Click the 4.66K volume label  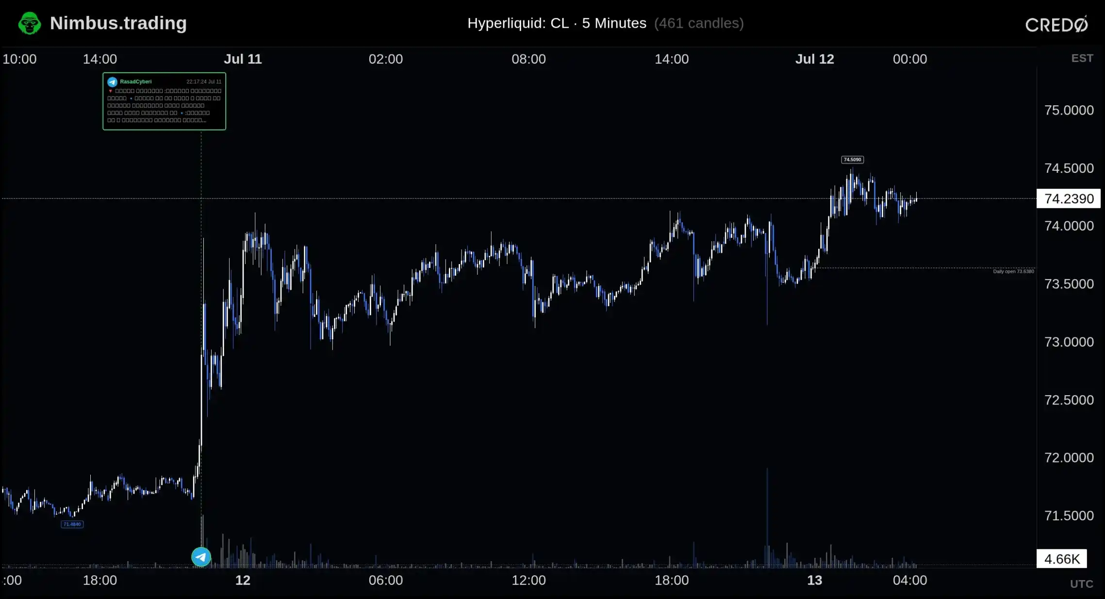point(1062,559)
